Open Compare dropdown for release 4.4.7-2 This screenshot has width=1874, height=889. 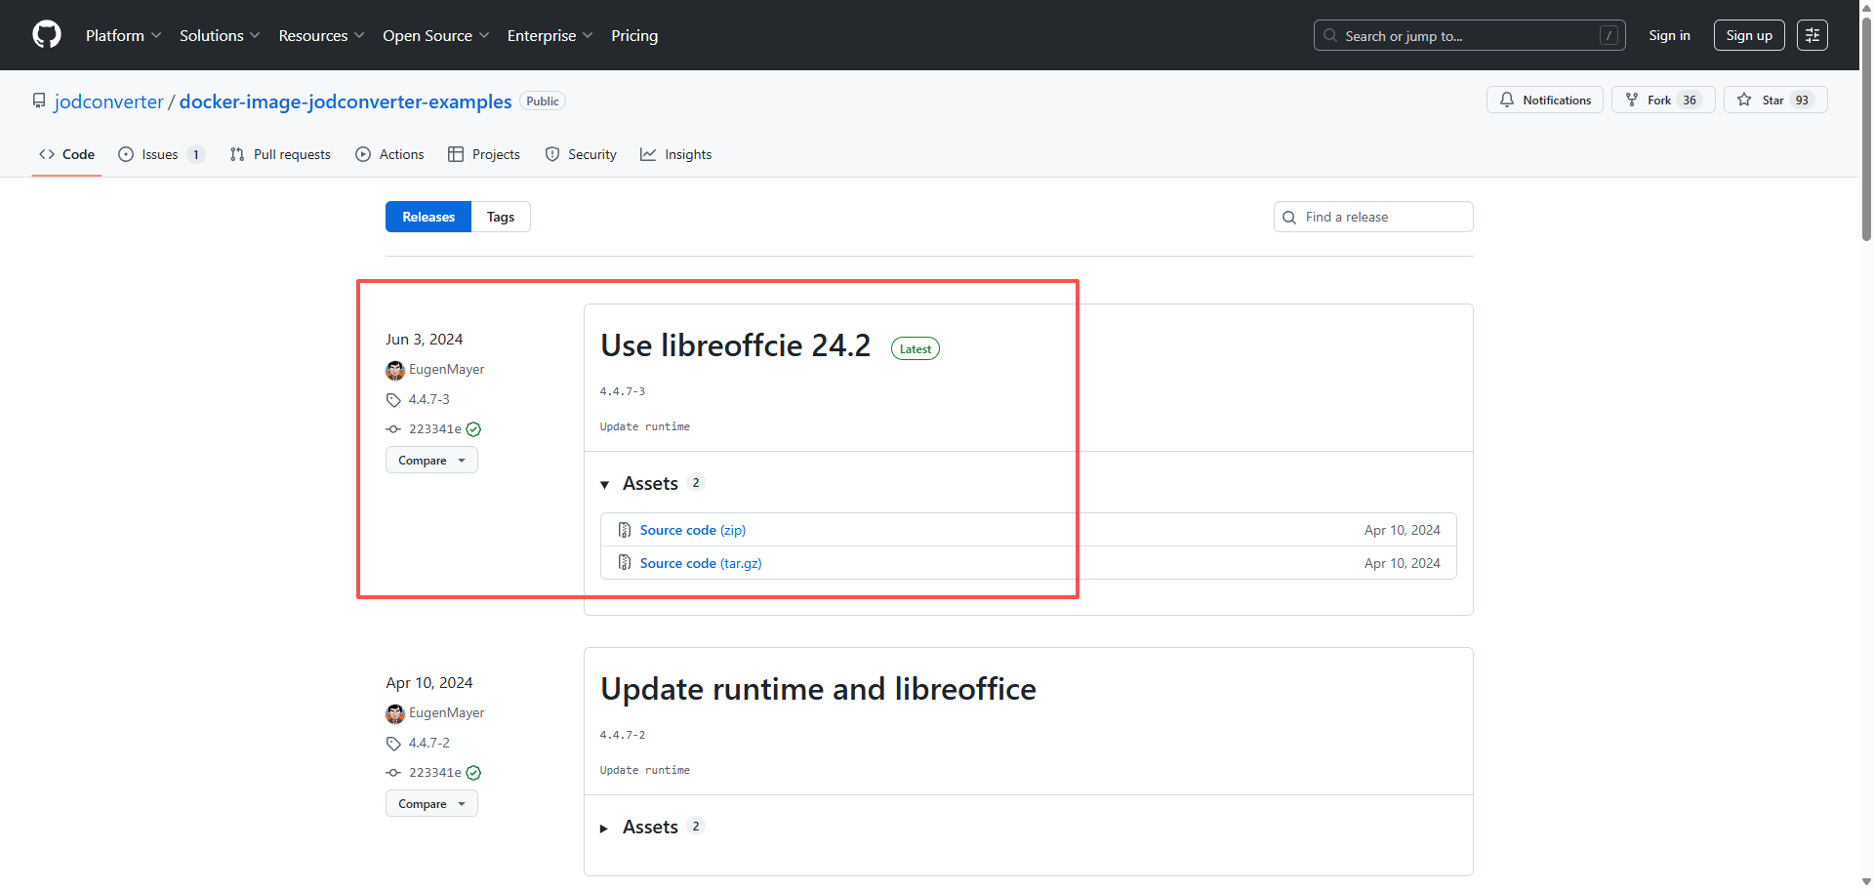431,803
